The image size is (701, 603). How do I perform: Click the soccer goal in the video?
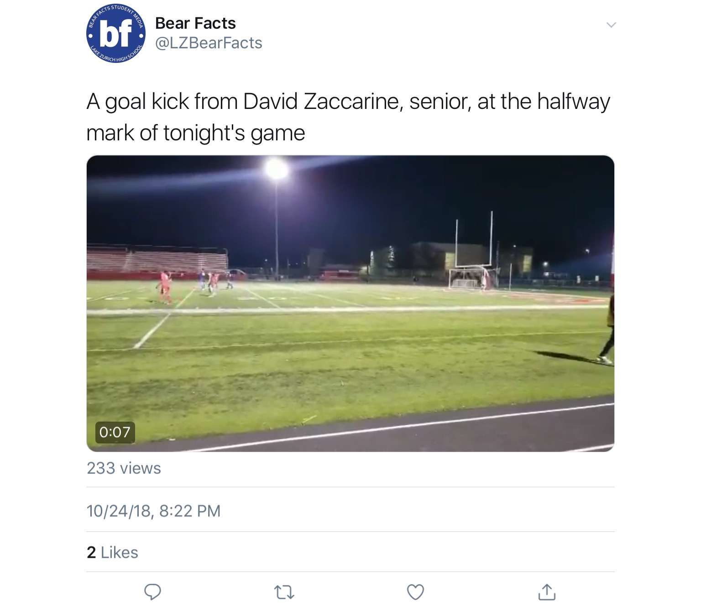tap(466, 278)
